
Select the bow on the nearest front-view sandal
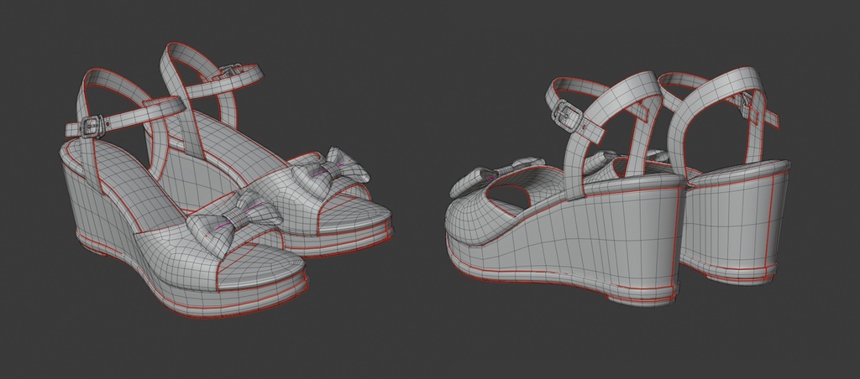pyautogui.click(x=234, y=223)
